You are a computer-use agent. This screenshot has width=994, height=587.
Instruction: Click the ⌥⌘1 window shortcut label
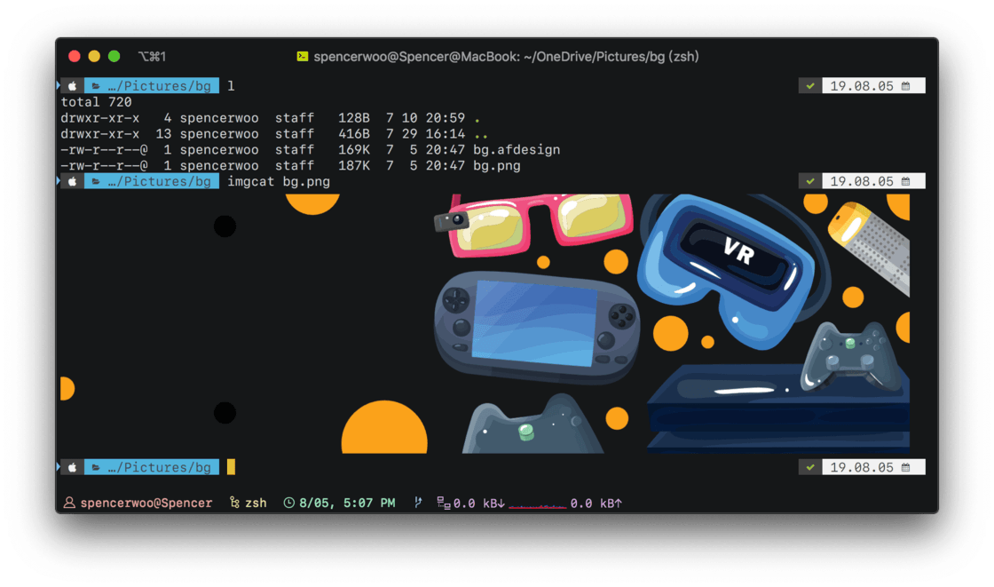[x=152, y=57]
